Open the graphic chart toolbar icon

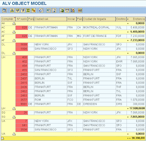[x=72, y=10]
